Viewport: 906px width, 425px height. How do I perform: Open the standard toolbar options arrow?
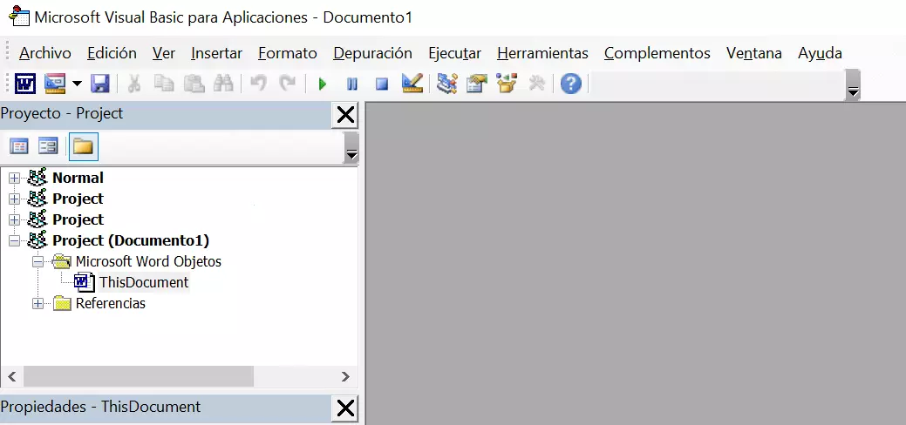point(852,85)
